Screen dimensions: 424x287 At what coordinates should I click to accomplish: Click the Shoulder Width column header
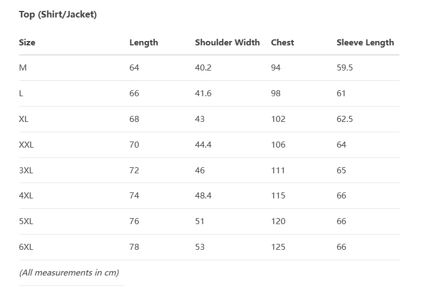tap(227, 43)
